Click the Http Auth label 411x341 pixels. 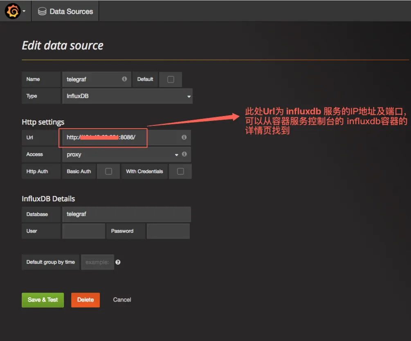pos(37,171)
